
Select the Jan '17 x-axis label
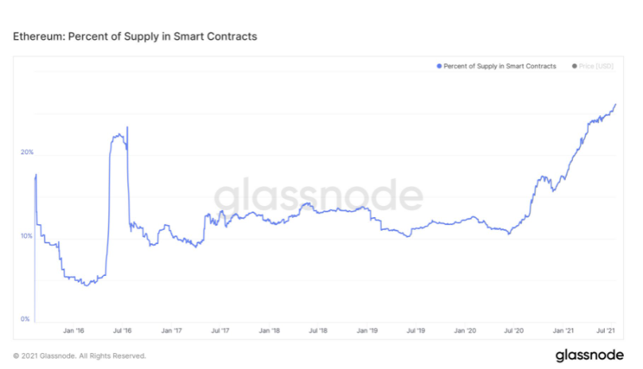[x=172, y=329]
